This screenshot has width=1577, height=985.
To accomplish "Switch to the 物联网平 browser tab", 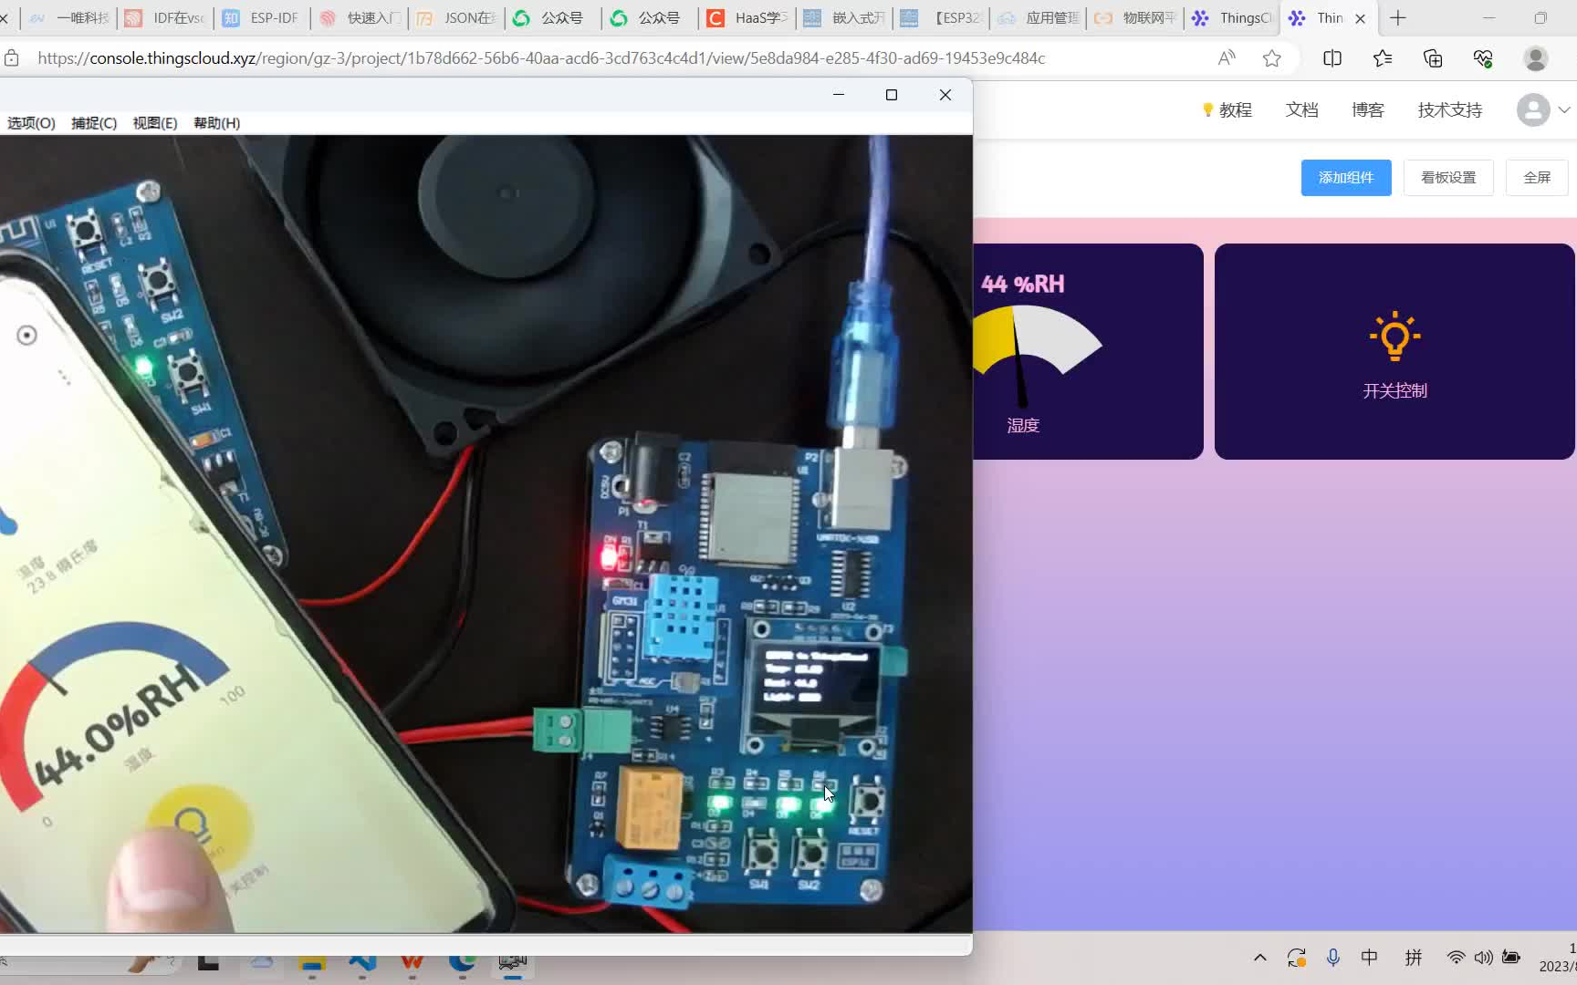I will pos(1136,18).
